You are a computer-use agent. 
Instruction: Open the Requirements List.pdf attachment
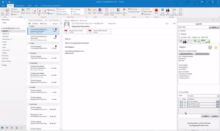pos(76,31)
